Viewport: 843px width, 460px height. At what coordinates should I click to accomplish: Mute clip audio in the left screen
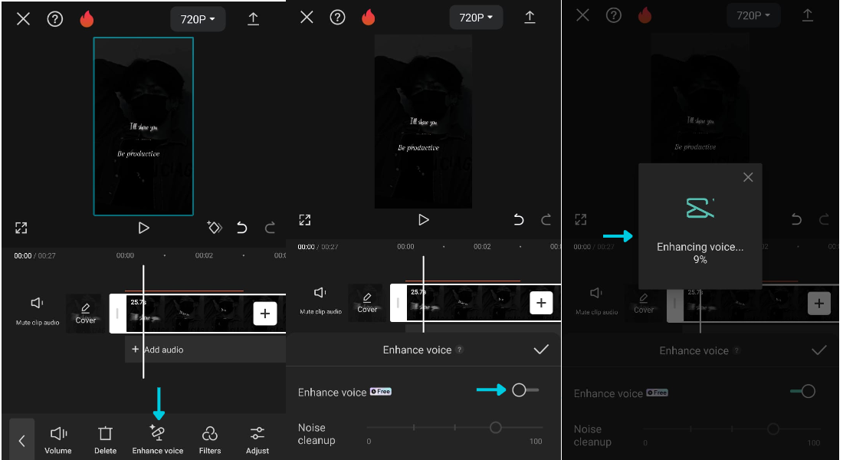38,311
